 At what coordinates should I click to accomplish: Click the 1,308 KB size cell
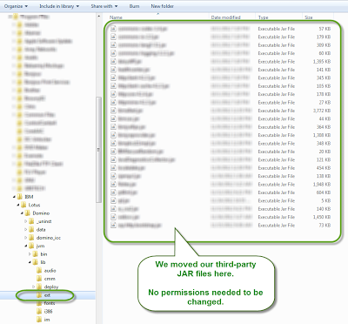[322, 135]
